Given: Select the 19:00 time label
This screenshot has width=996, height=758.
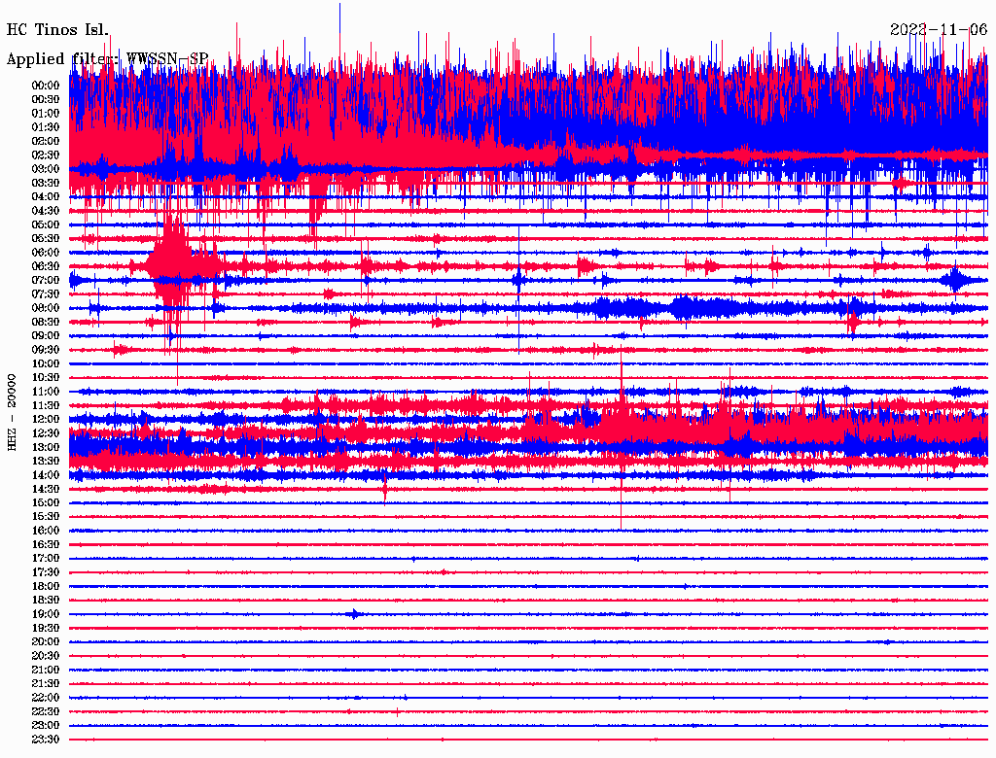Looking at the screenshot, I should (x=46, y=614).
